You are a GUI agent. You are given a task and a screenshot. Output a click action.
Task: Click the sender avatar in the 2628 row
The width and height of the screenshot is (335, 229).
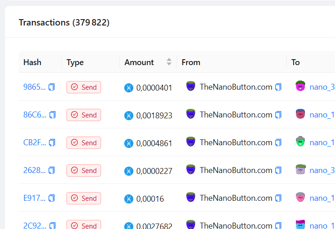coord(191,169)
